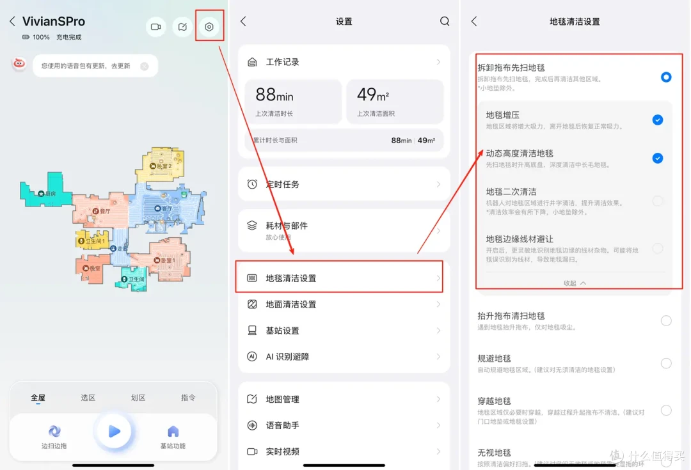Viewport: 691px width, 470px height.
Task: Select the 选区 tab
Action: (x=88, y=398)
